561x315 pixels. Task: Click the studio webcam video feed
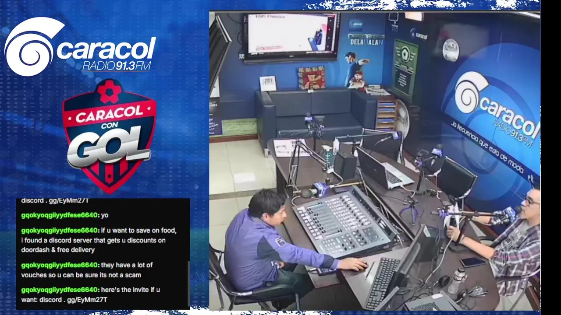click(x=375, y=161)
